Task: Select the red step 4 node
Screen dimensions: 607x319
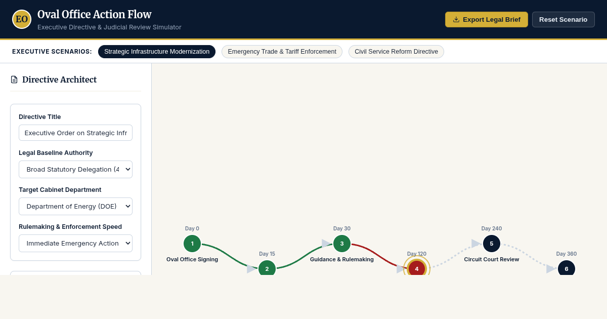Action: coord(417,268)
